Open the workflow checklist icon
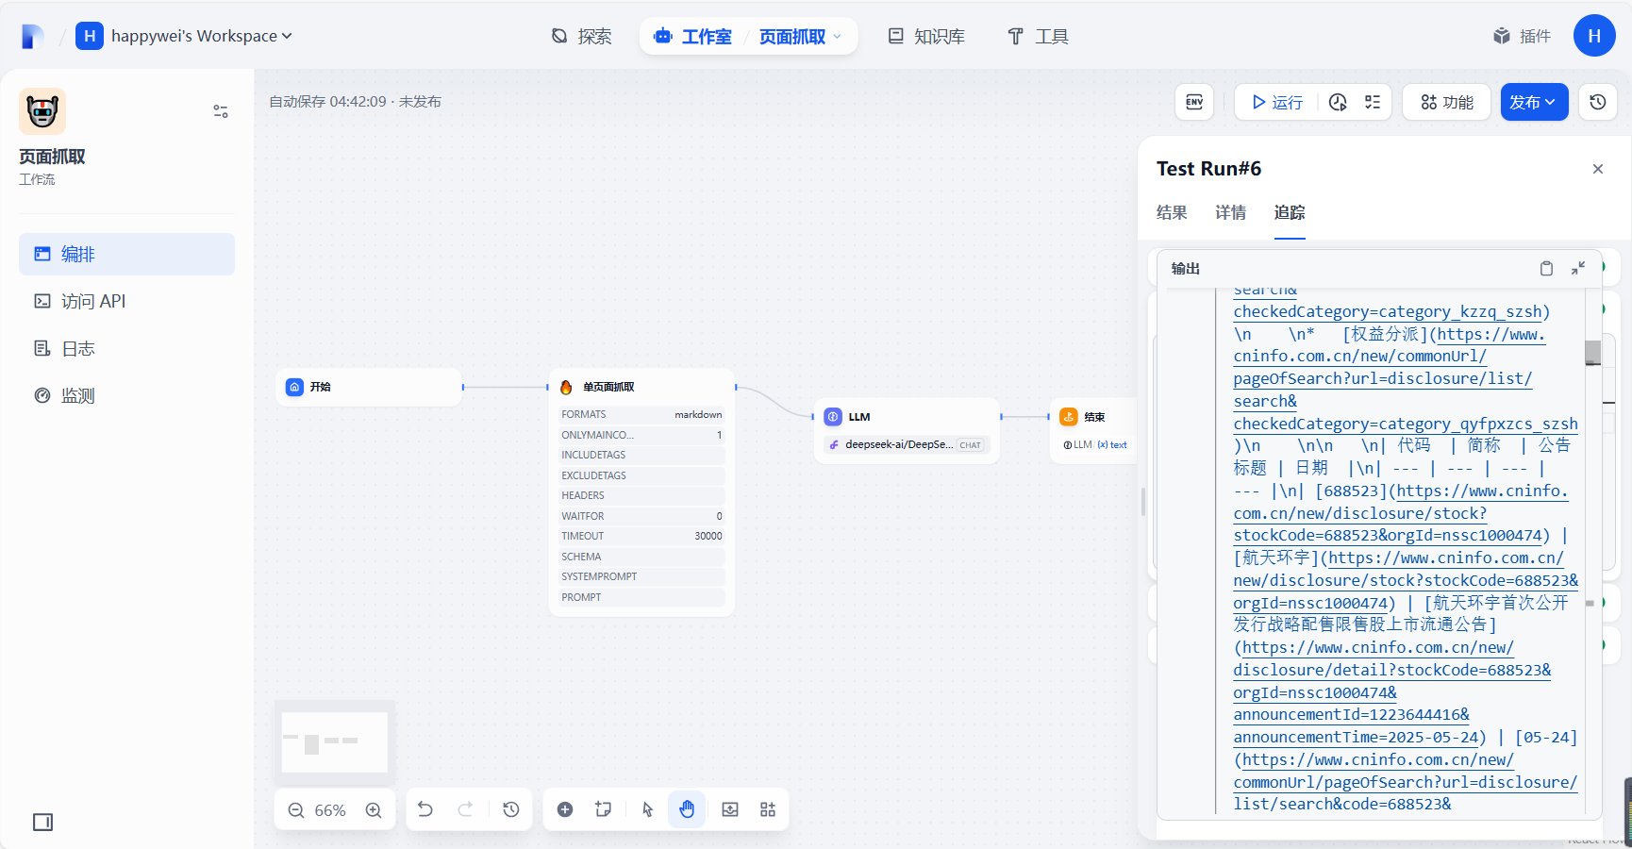Viewport: 1632px width, 849px height. click(1374, 101)
